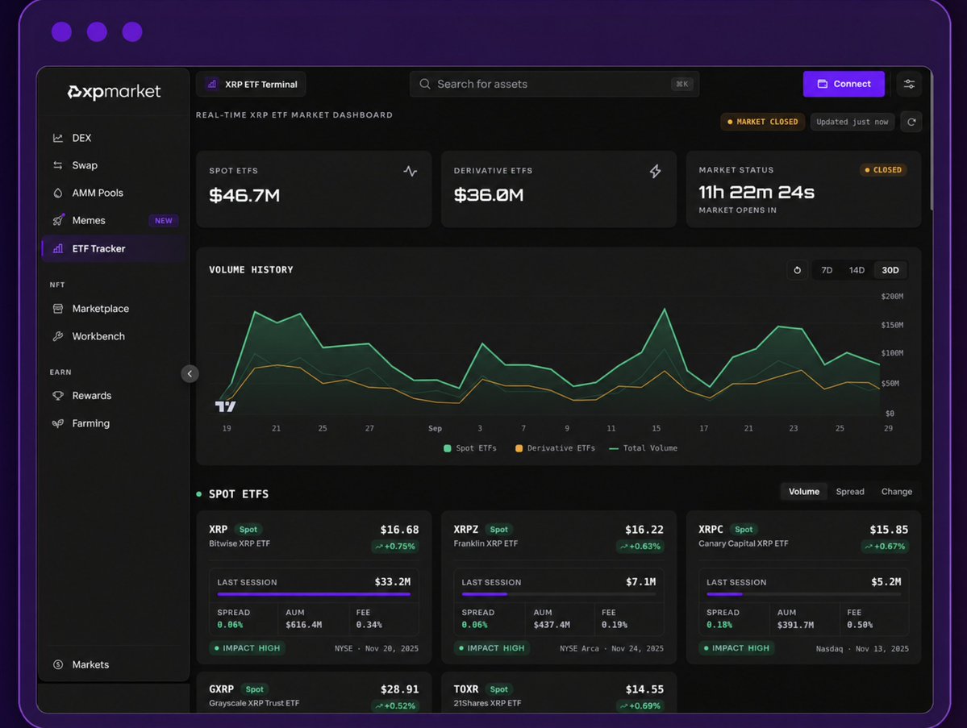Click the $36.0M Derivative ETFs value
967x728 pixels.
coord(489,195)
